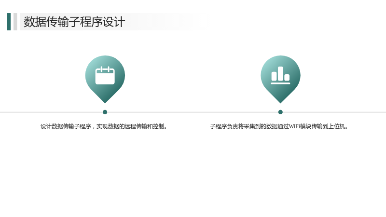386x217 pixels.
Task: Click the word WiFi in the right caption
Action: coord(294,126)
